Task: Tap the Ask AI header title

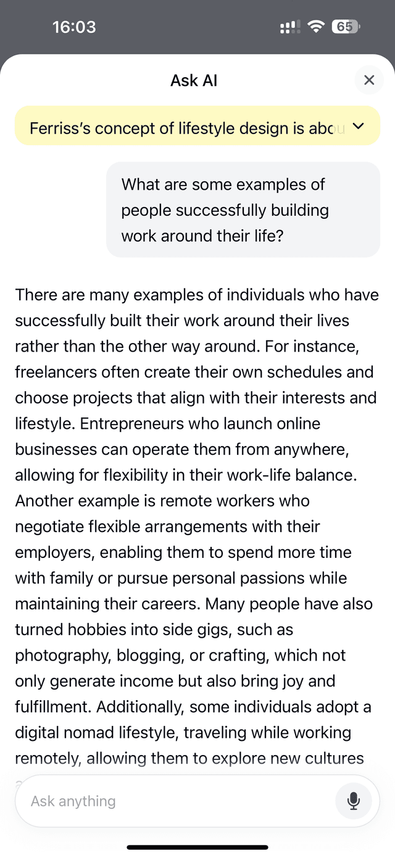Action: pos(194,80)
